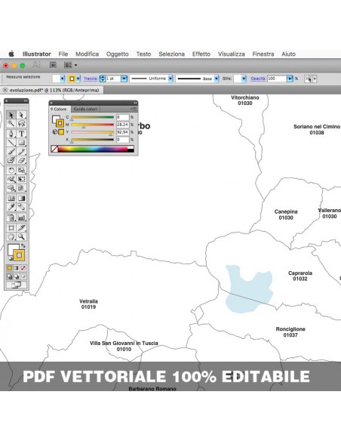Select the Shape Builder tool

[11, 188]
